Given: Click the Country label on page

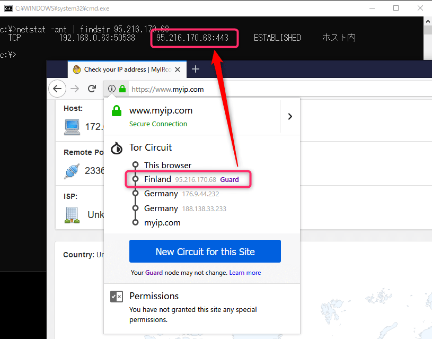Looking at the screenshot, I should click(78, 255).
